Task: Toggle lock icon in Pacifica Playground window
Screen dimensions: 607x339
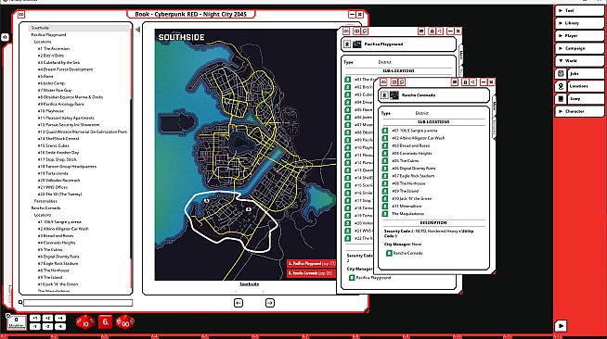Action: pyautogui.click(x=432, y=31)
